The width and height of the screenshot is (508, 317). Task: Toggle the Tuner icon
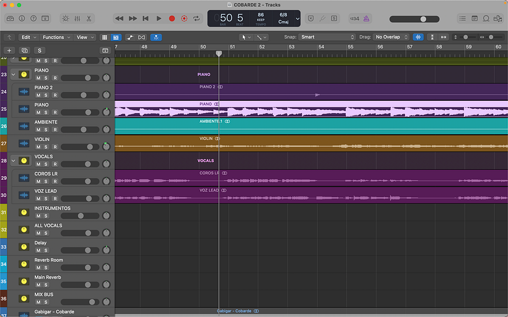[x=322, y=19]
